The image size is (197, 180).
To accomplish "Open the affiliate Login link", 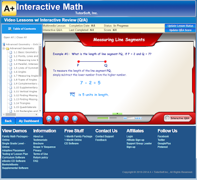I will [130, 136].
